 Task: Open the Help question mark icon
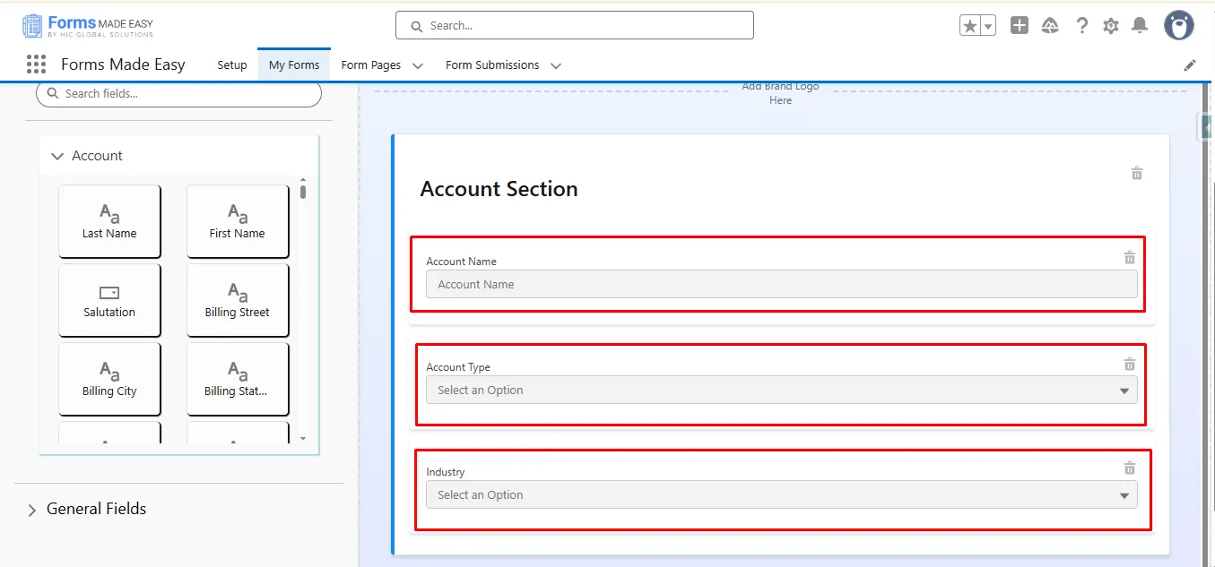click(1082, 26)
